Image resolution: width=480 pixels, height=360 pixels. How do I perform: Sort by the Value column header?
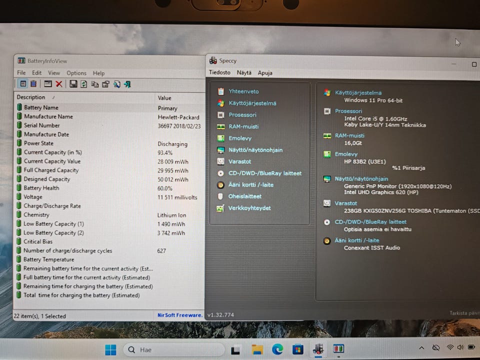[179, 98]
